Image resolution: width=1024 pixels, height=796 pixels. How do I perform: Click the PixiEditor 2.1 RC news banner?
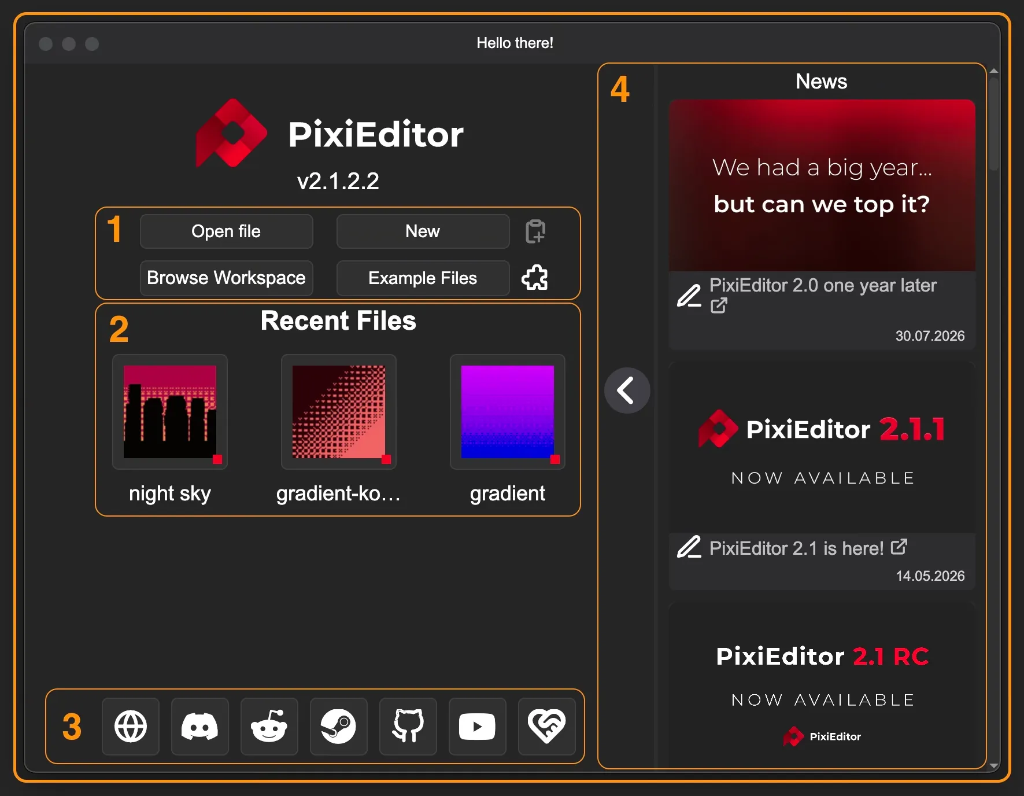coord(822,686)
